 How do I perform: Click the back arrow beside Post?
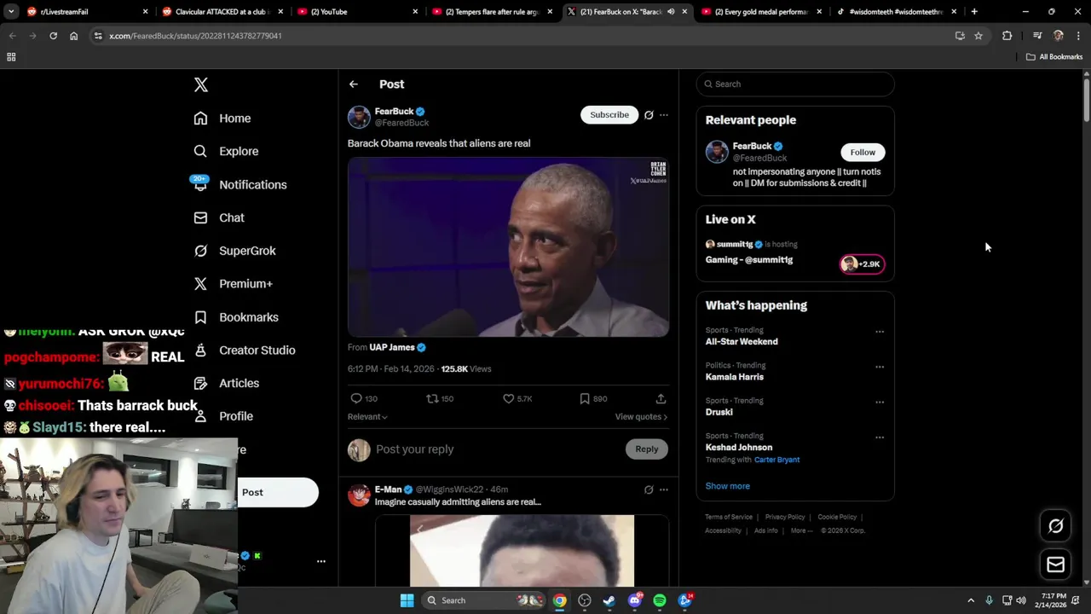[x=354, y=84]
